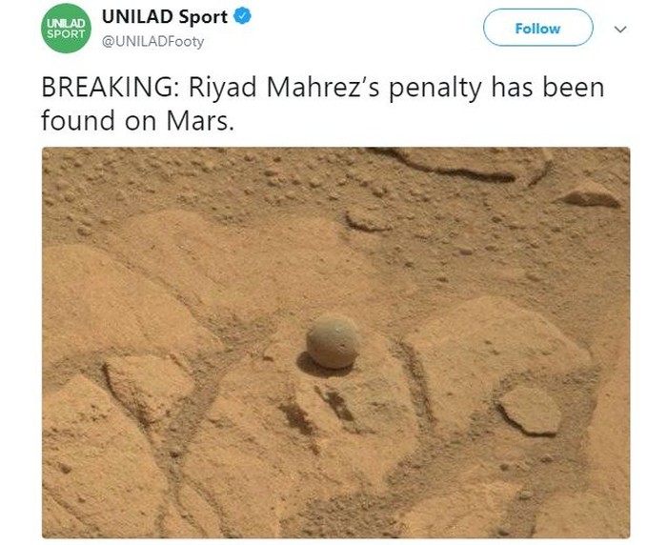Image resolution: width=667 pixels, height=545 pixels.
Task: Click the blue verified checkmark badge
Action: coord(242,16)
